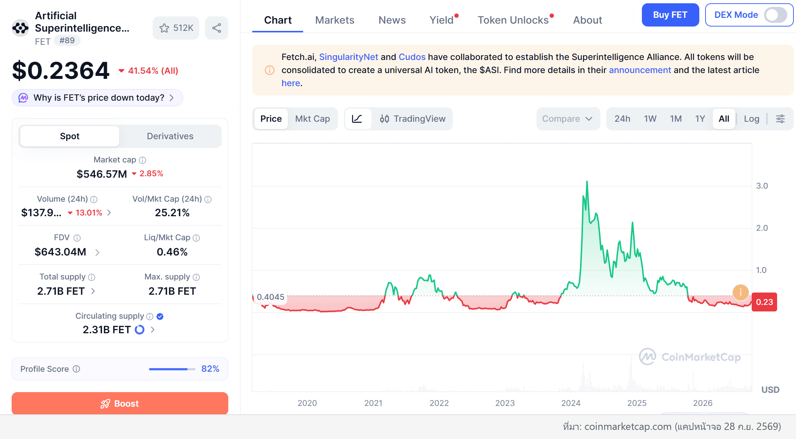Click the Market cap info icon
Screen dimensions: 796x439
point(142,160)
